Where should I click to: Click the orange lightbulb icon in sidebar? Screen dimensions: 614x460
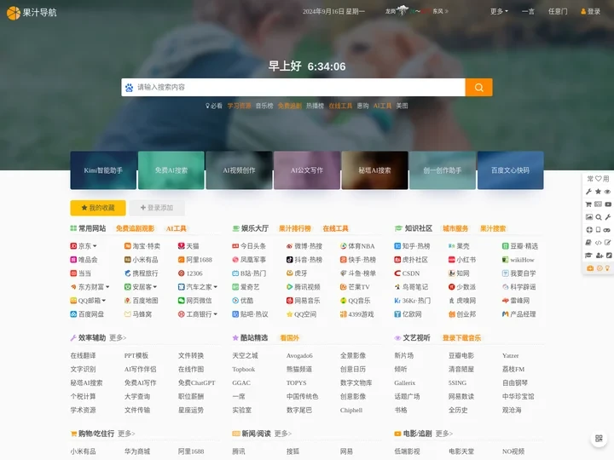coord(607,268)
